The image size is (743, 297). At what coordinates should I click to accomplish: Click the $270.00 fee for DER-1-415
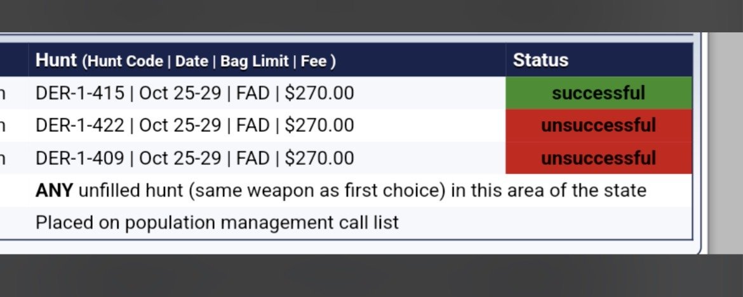[x=319, y=93]
